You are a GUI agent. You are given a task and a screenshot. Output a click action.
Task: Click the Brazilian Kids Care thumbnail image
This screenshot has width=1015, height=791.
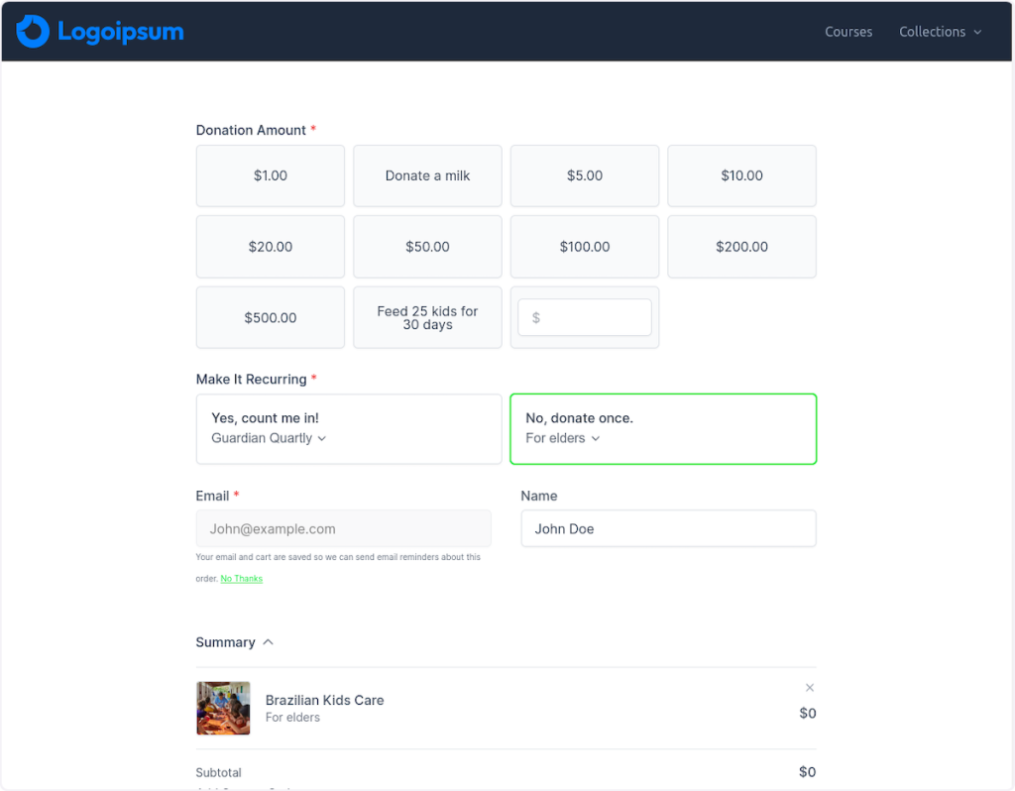(x=223, y=708)
